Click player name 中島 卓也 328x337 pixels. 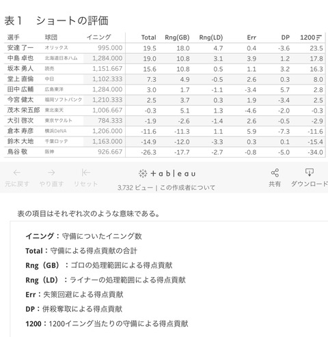point(20,58)
